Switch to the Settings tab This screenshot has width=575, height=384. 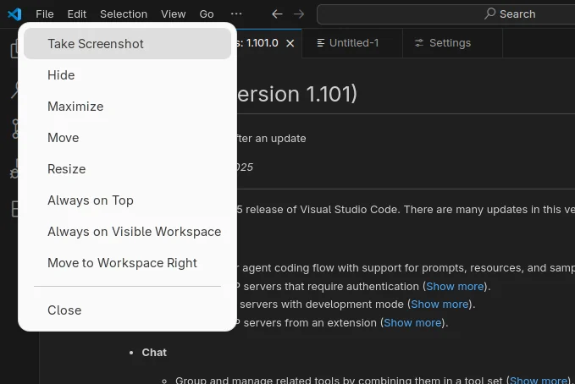(452, 43)
